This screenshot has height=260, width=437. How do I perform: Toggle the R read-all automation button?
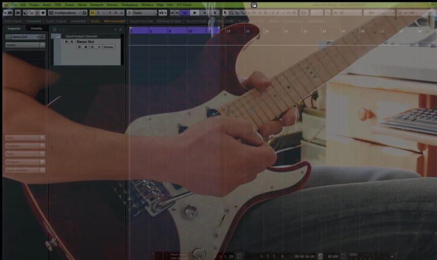[109, 13]
